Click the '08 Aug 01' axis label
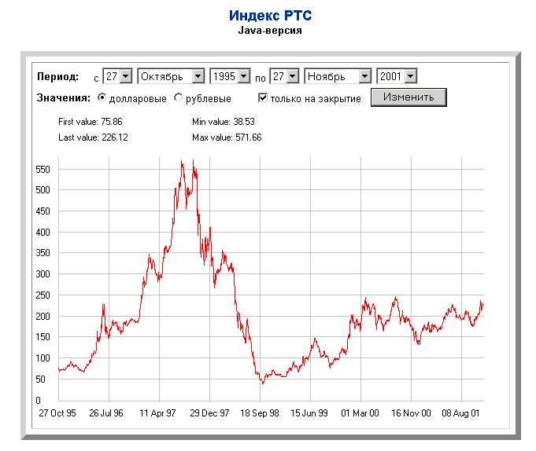The image size is (536, 451). (x=460, y=413)
